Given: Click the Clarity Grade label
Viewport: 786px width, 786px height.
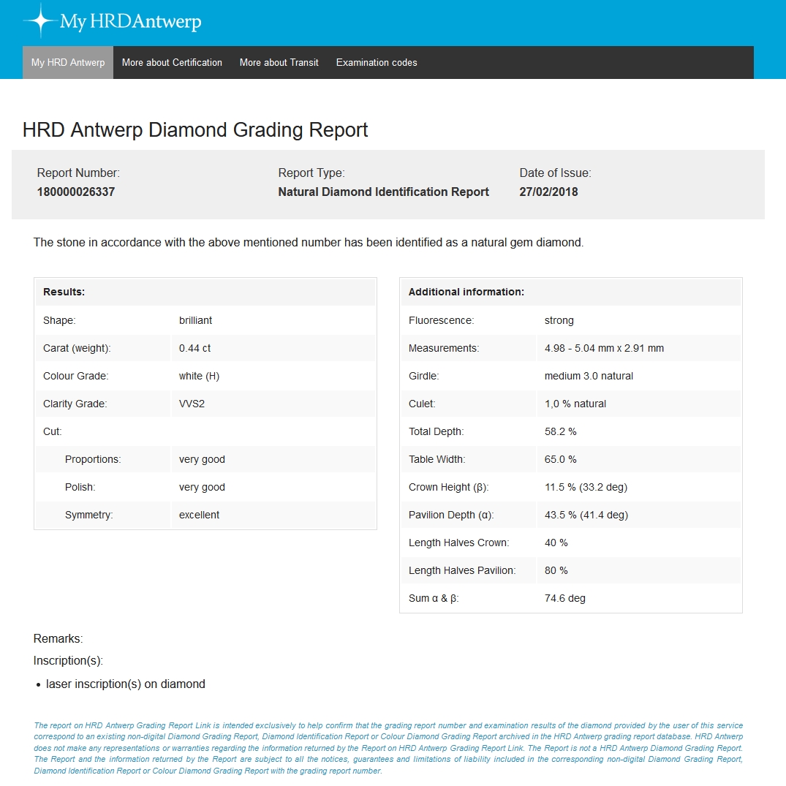Looking at the screenshot, I should [75, 404].
